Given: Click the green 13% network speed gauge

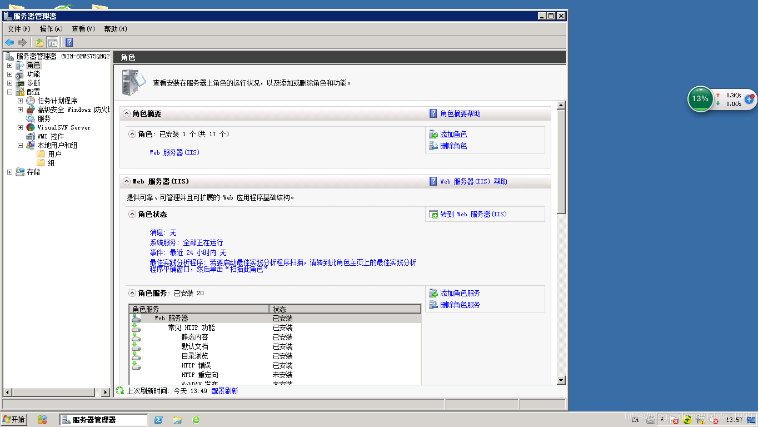Looking at the screenshot, I should click(x=700, y=99).
